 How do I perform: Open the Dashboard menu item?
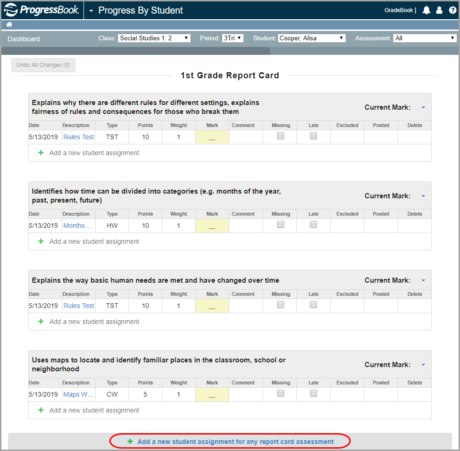23,39
